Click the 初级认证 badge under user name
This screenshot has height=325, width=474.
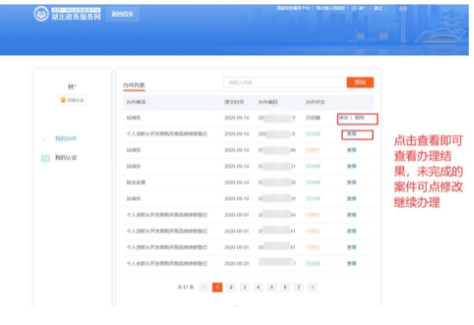72,100
